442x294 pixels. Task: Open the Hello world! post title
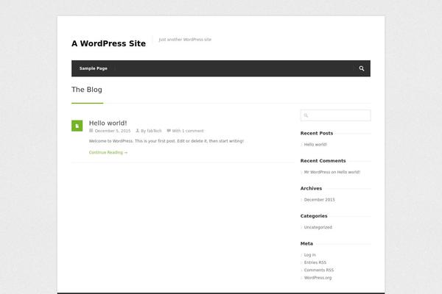[x=108, y=123]
